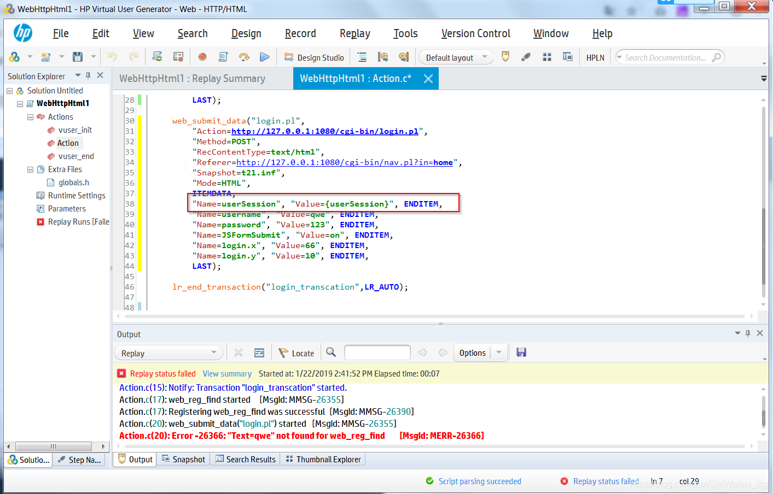
Task: Start recording with red Record button
Action: pos(202,57)
